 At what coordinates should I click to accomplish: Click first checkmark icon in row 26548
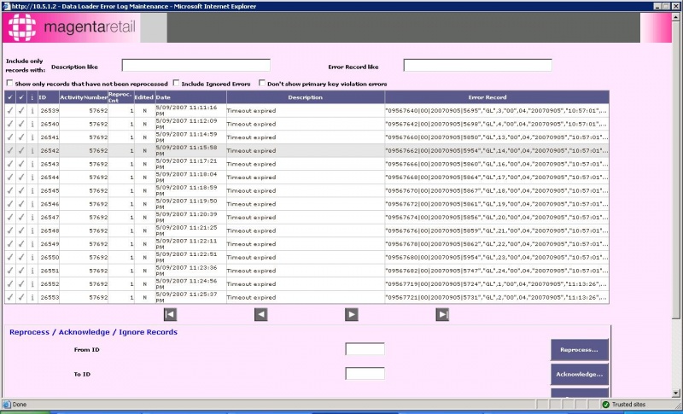click(x=10, y=230)
